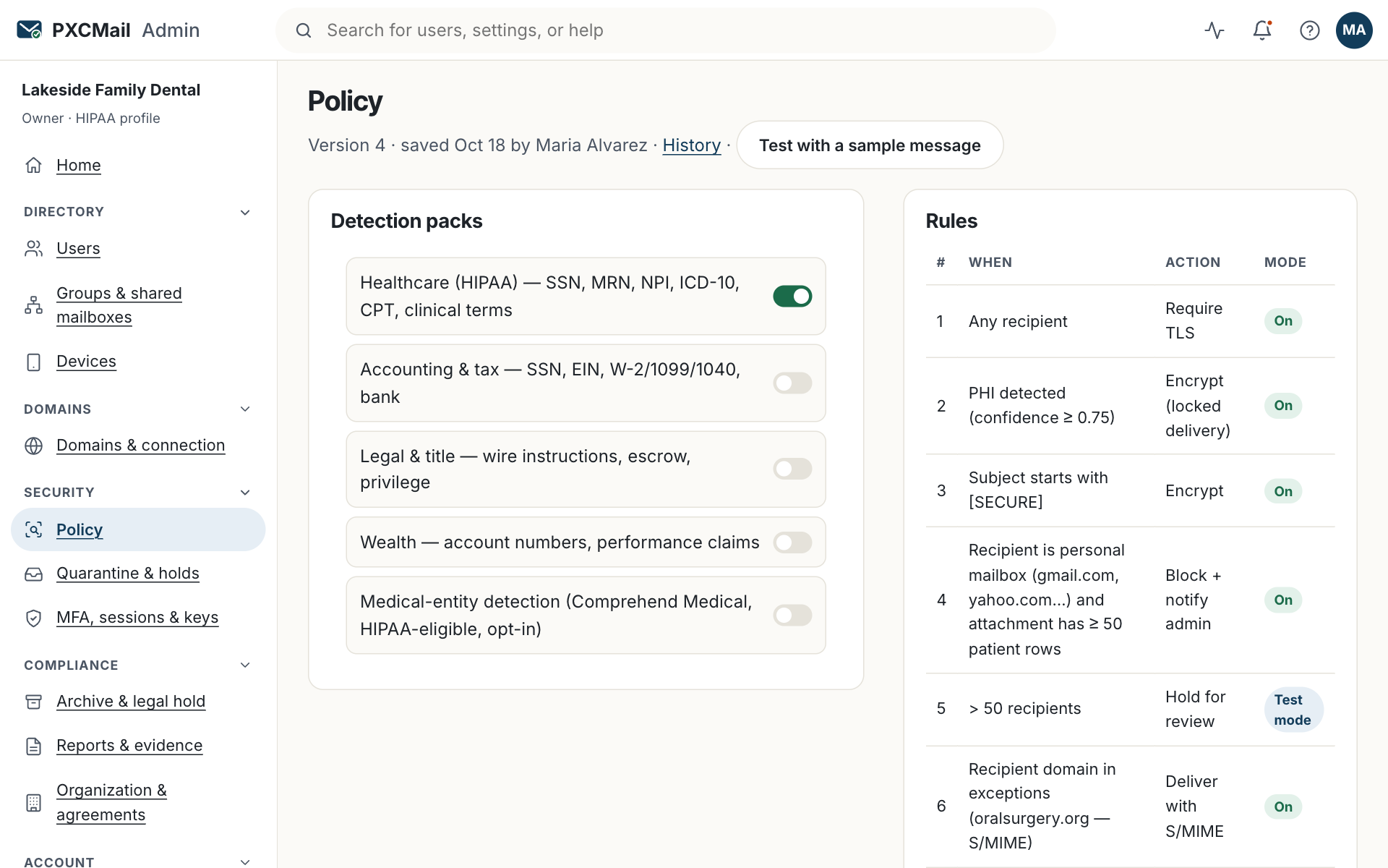Open the activity pulse icon in the header

(x=1214, y=30)
